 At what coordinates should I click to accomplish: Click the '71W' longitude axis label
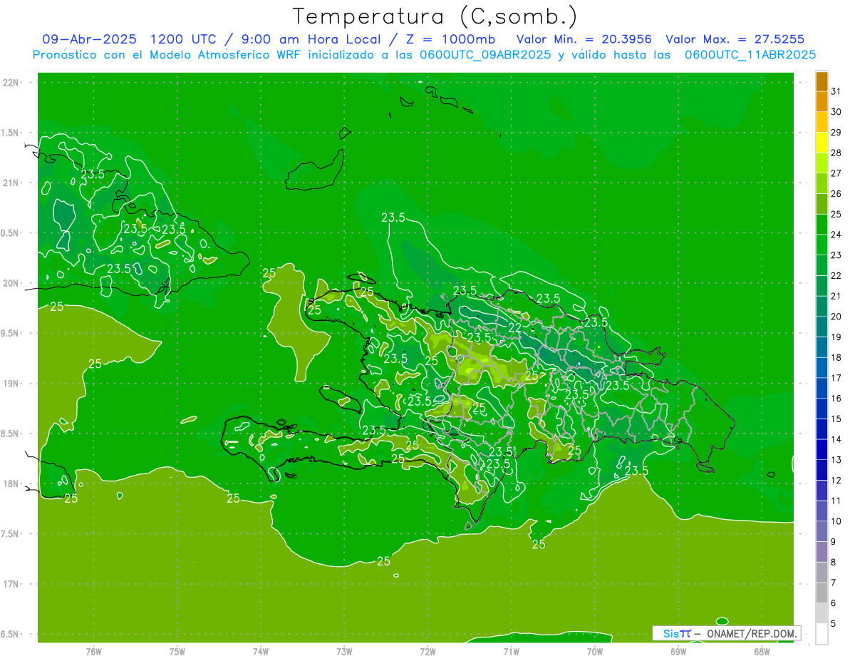pyautogui.click(x=511, y=651)
